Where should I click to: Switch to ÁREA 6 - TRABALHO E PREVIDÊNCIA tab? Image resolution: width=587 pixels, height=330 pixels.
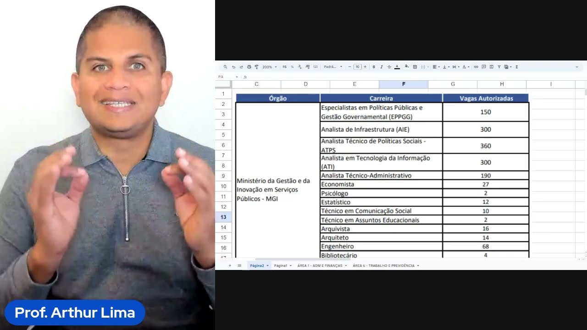[x=383, y=266]
